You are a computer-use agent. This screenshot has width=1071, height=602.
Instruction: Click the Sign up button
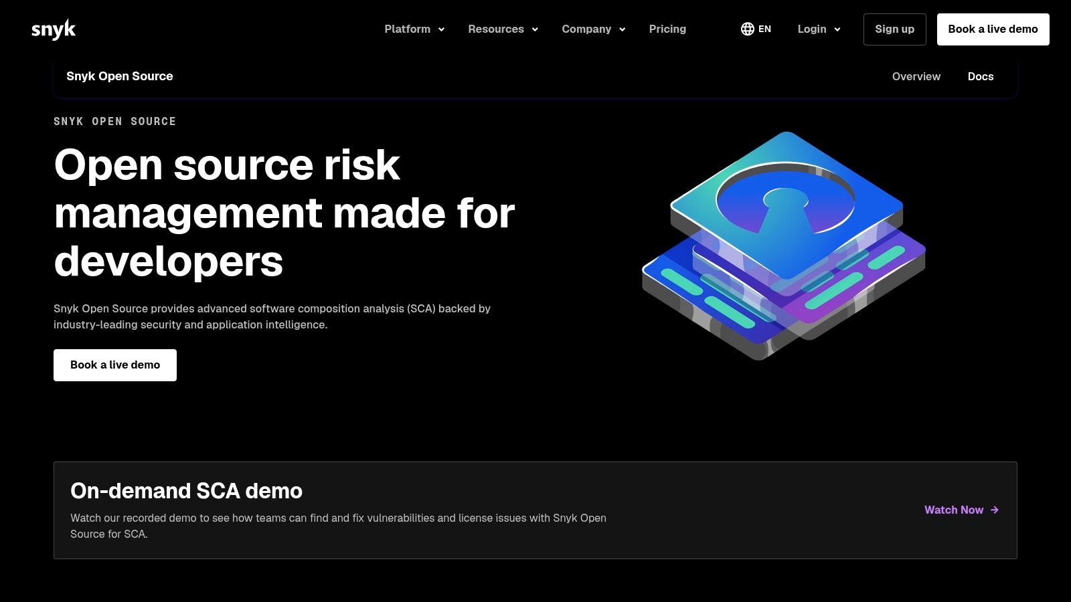point(894,29)
